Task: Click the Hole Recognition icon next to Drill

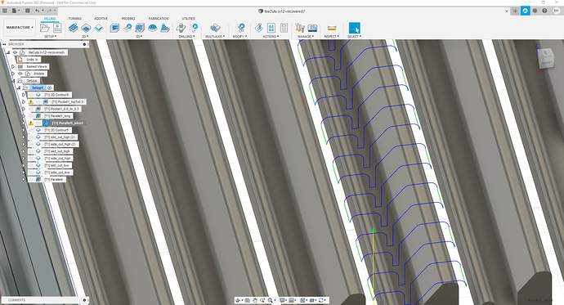Action: tap(194, 28)
